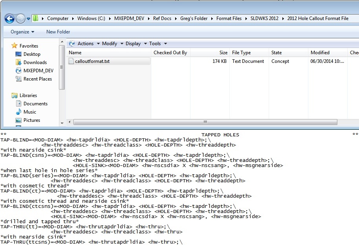The image size is (359, 246).
Task: Select Windows (C:) in the breadcrumb path
Action: tap(91, 18)
